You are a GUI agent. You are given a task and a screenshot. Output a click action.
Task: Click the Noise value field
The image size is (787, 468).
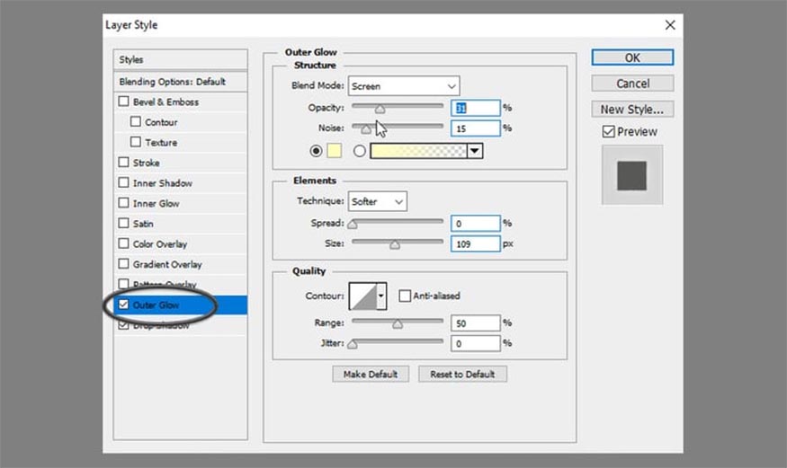tap(475, 128)
